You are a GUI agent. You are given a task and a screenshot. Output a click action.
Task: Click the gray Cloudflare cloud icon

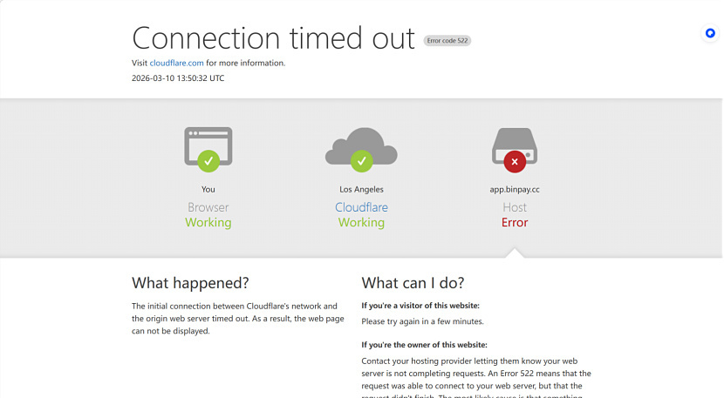(x=361, y=146)
